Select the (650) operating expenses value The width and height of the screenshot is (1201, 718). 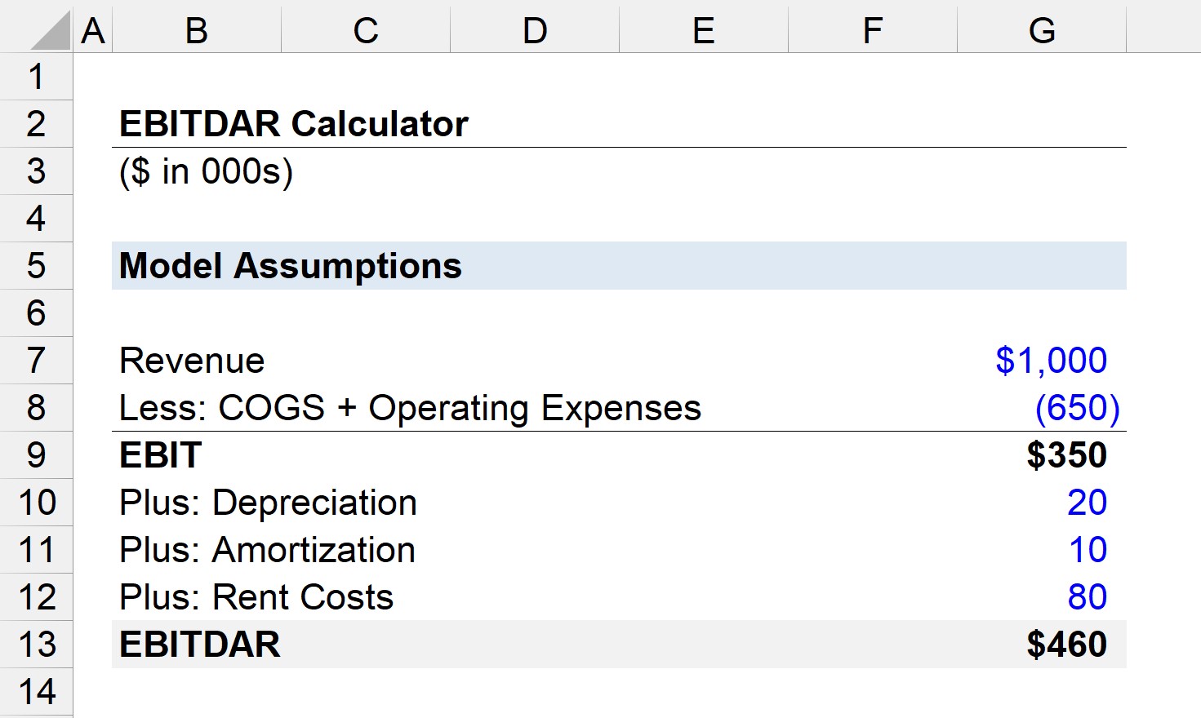tap(1077, 408)
